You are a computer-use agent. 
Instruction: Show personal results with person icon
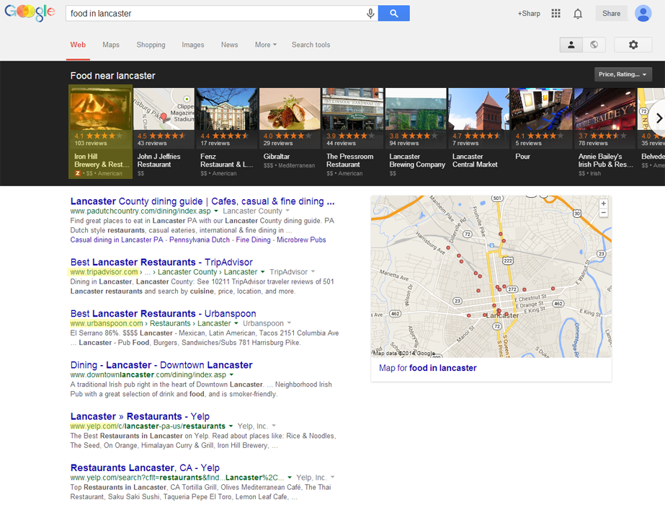tap(571, 45)
